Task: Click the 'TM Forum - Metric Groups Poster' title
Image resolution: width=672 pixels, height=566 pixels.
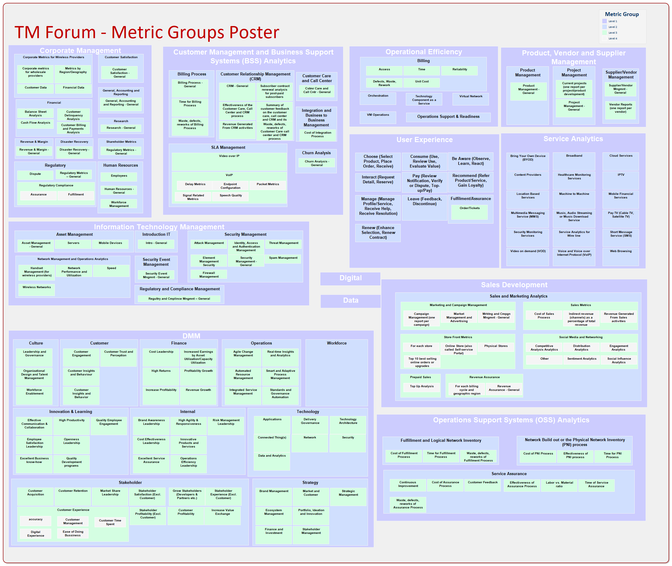Action: [147, 32]
